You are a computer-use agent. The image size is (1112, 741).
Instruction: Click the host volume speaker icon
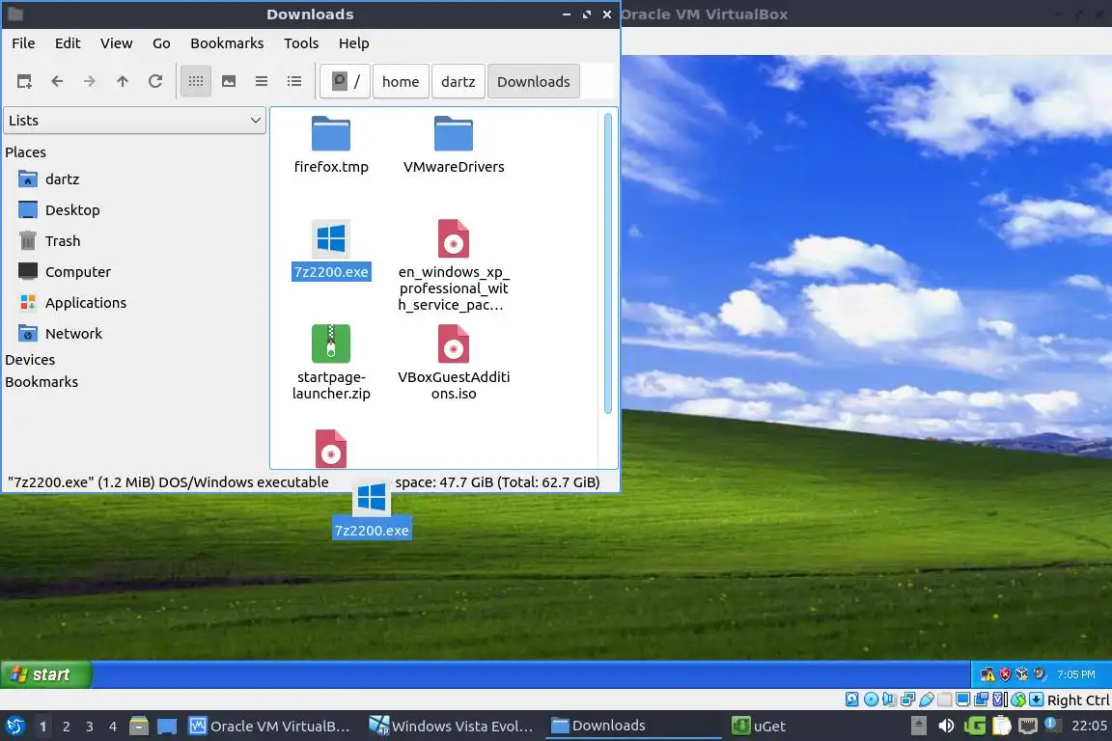946,726
